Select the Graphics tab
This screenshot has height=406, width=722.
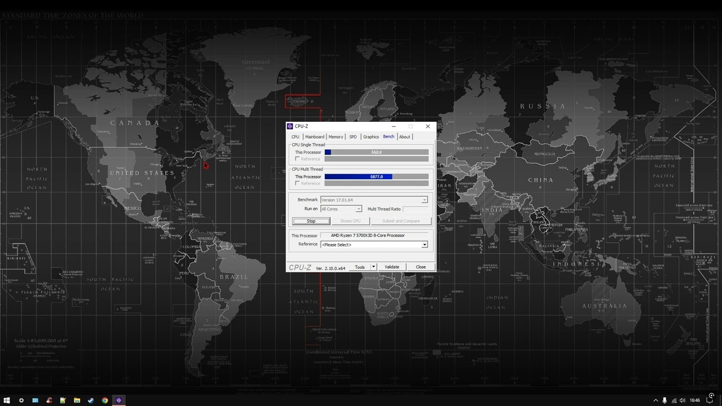coord(371,137)
